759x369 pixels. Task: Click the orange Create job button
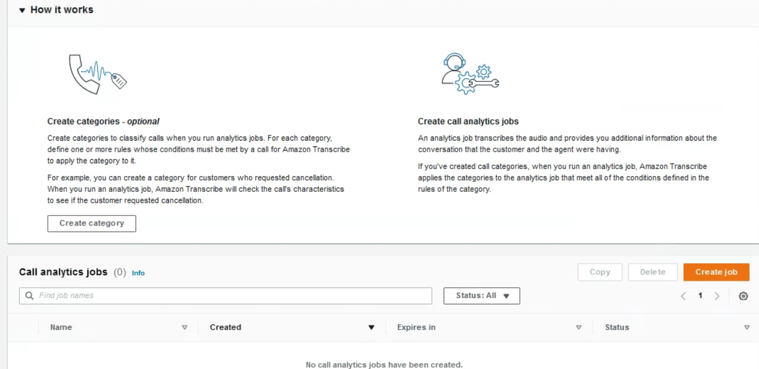(716, 272)
